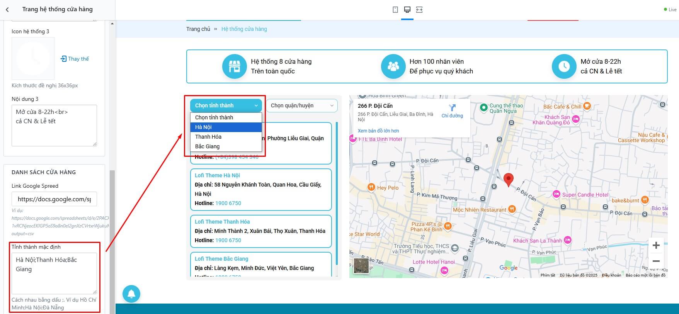679x314 pixels.
Task: Click the Link Google Spreed input field
Action: 54,199
